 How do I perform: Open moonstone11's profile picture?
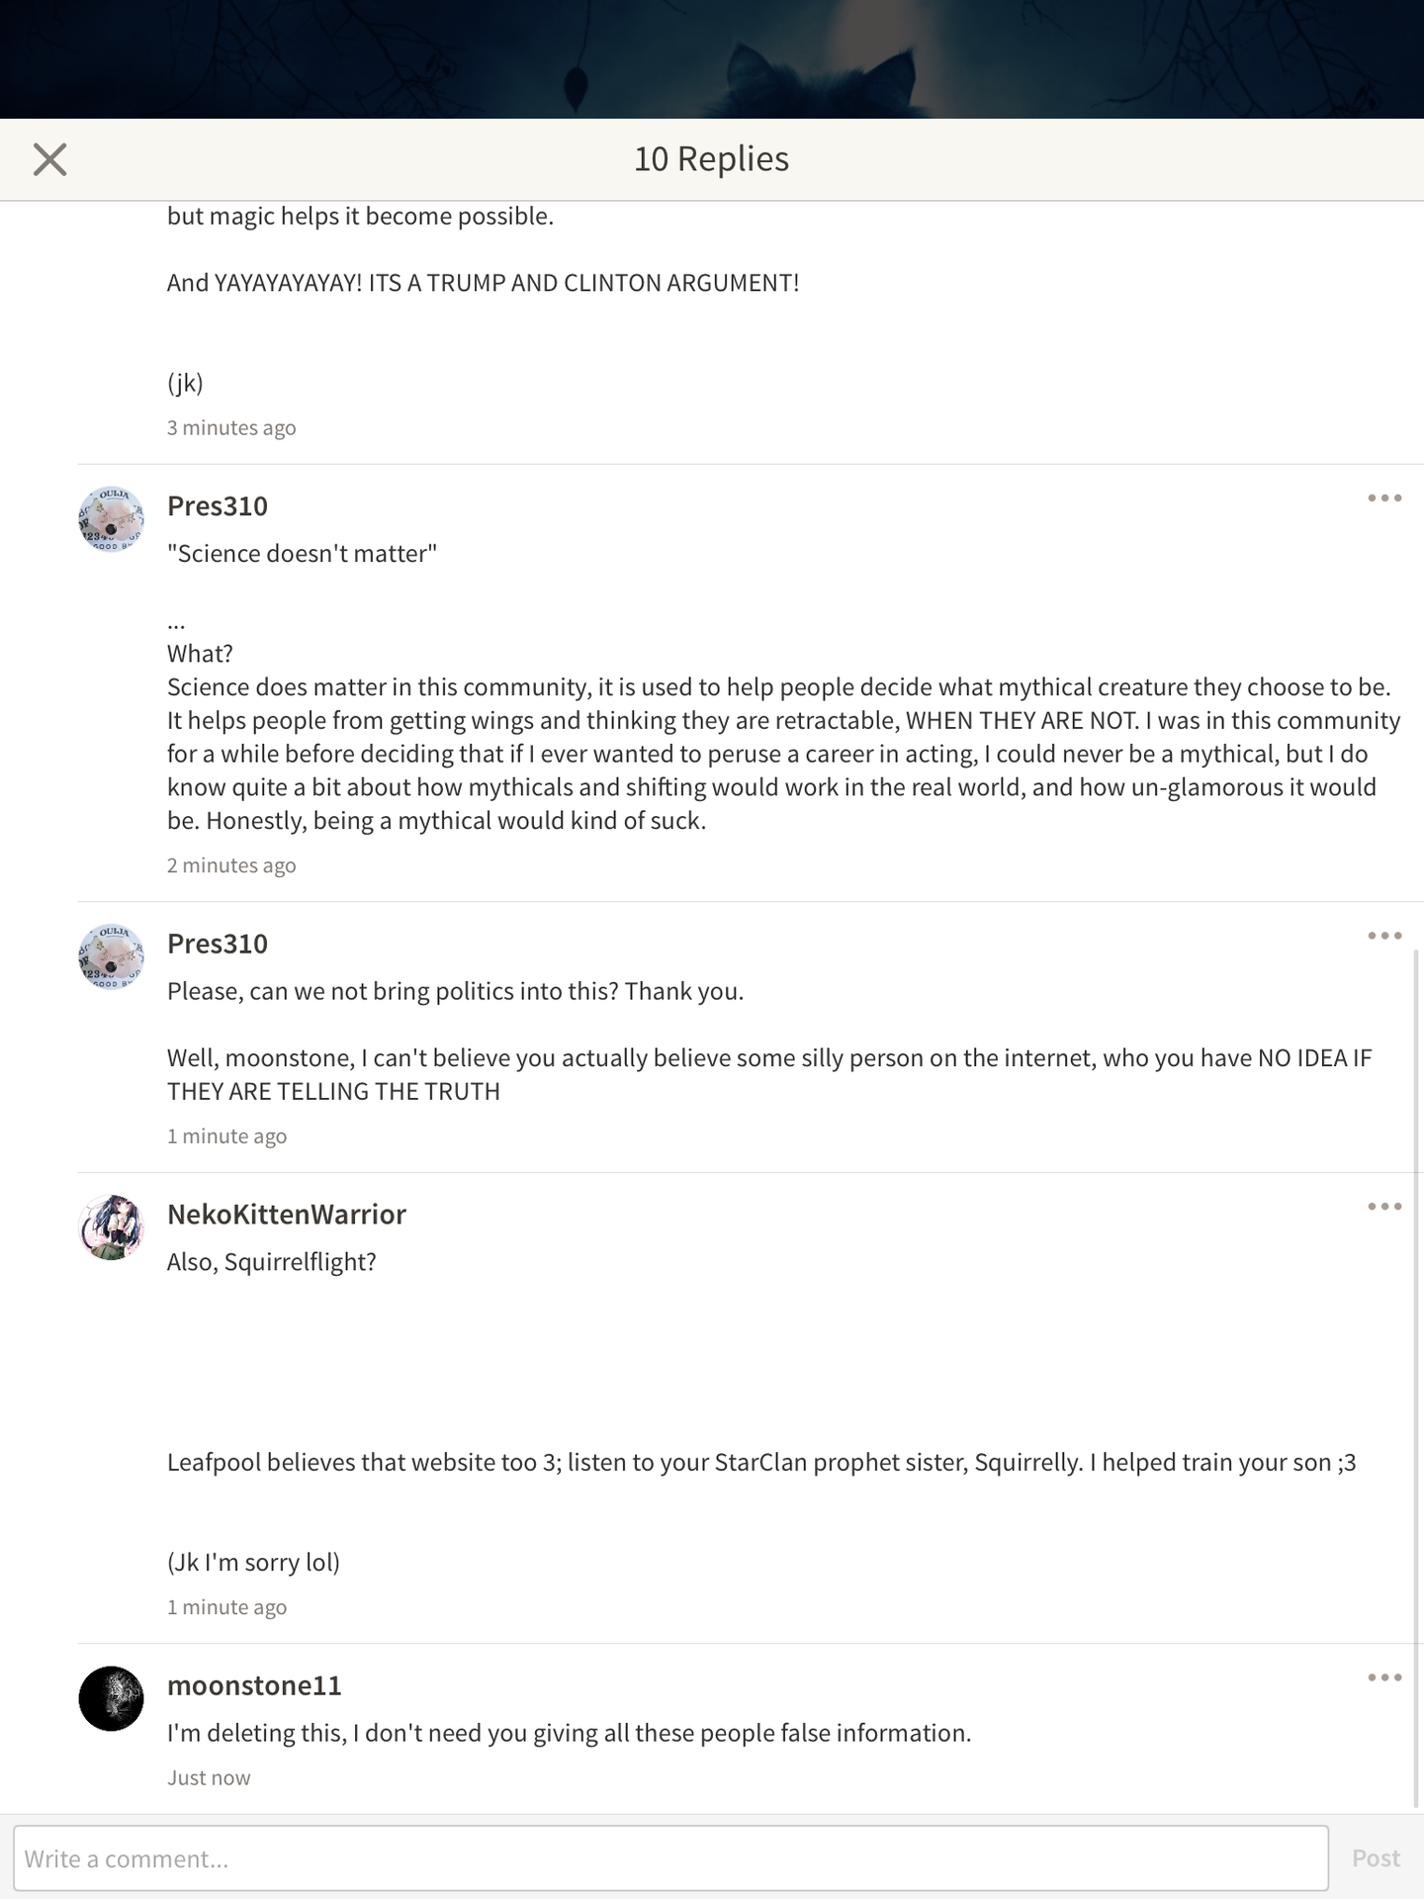pos(111,1698)
